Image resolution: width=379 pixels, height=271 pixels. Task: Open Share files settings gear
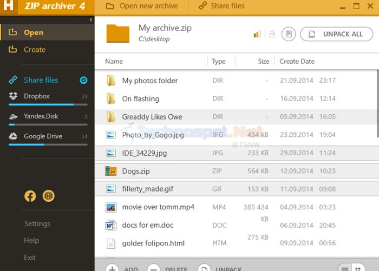(x=83, y=80)
